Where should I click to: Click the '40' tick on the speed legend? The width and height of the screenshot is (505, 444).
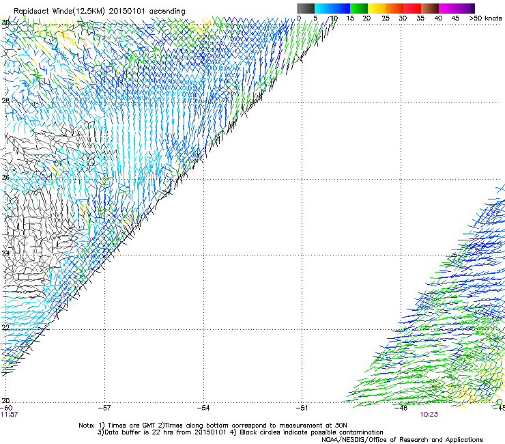coord(438,18)
